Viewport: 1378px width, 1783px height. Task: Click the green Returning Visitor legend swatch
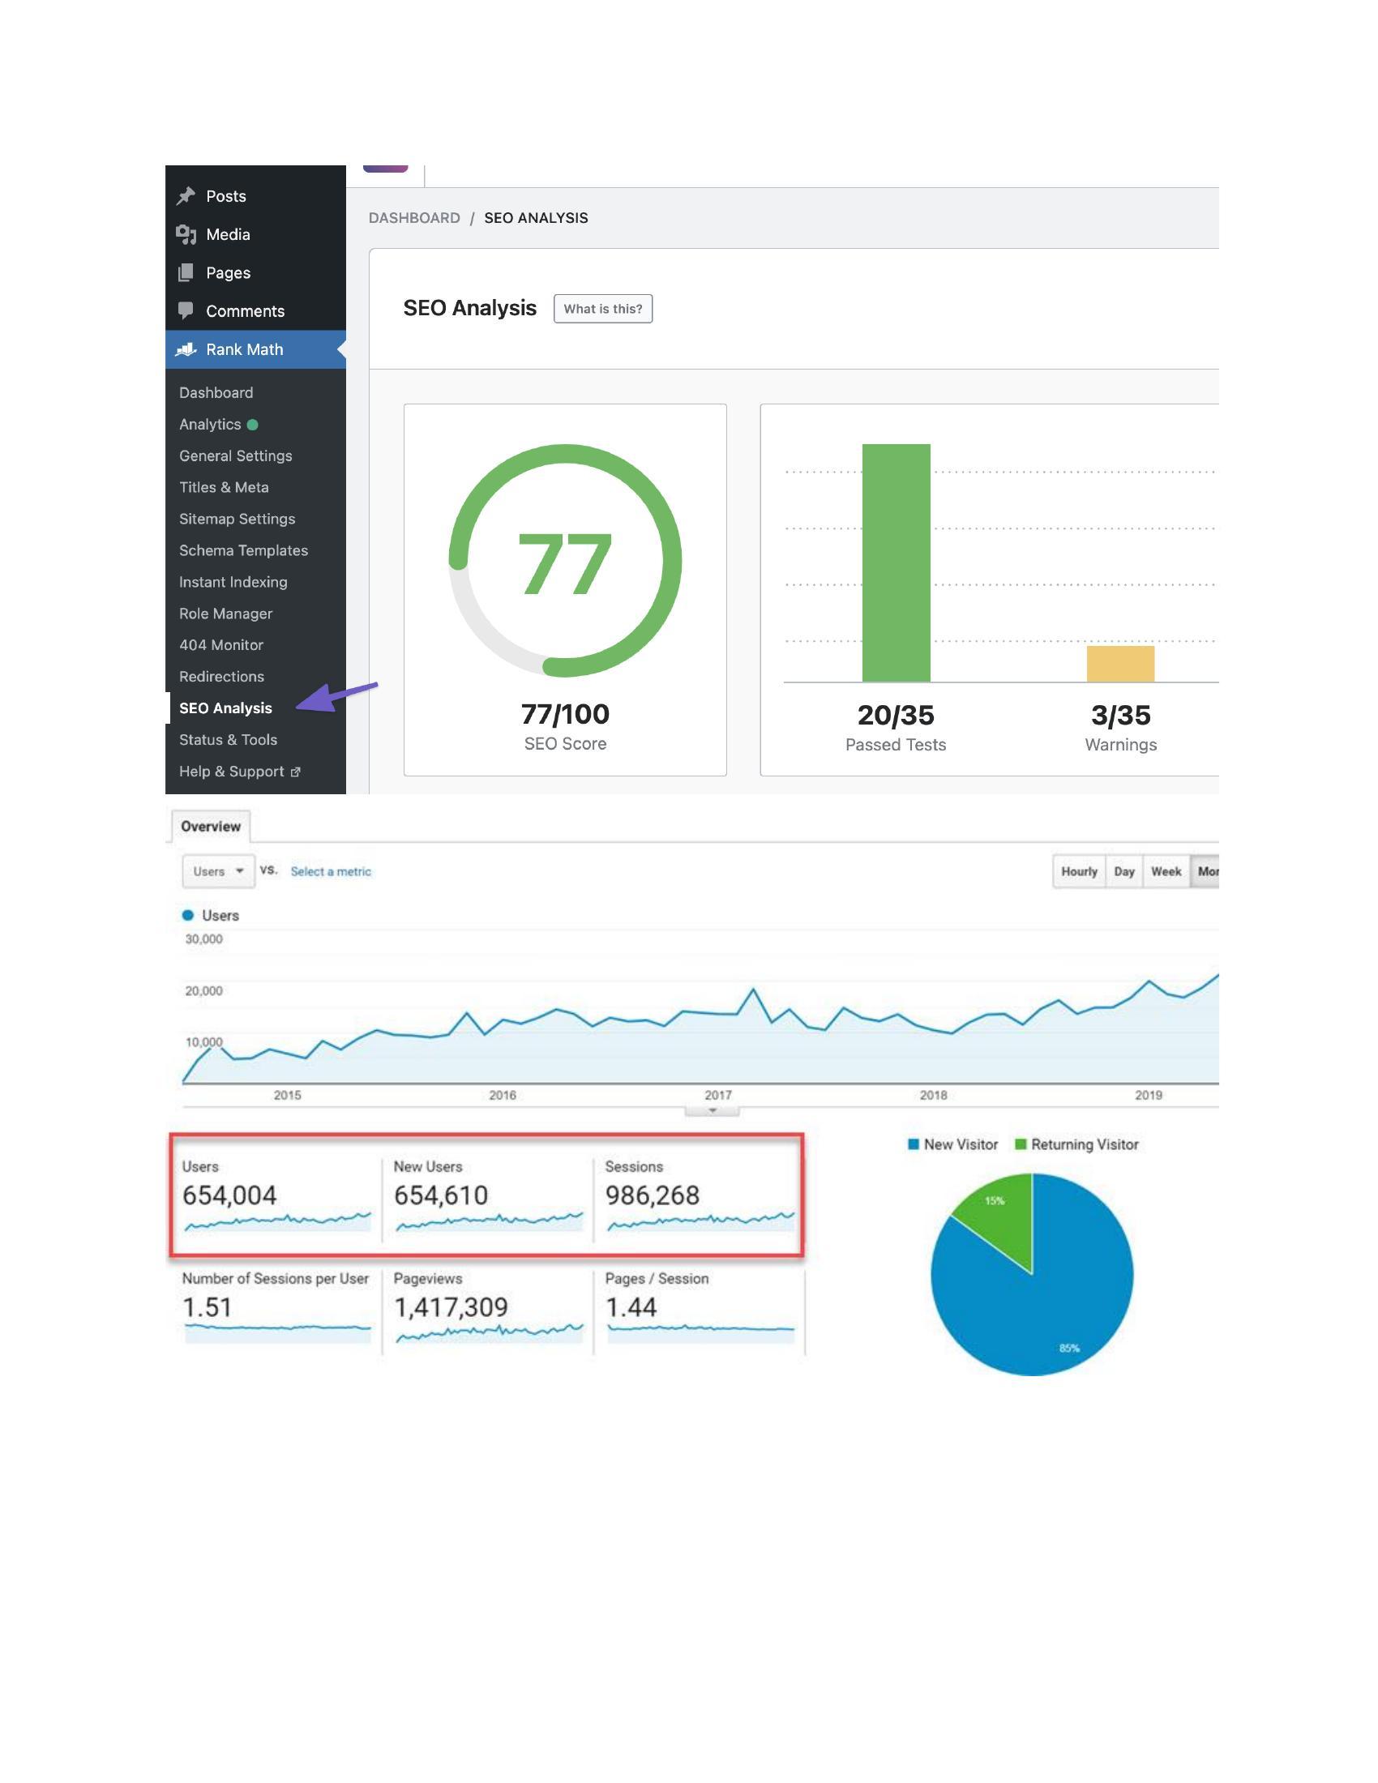point(1020,1144)
